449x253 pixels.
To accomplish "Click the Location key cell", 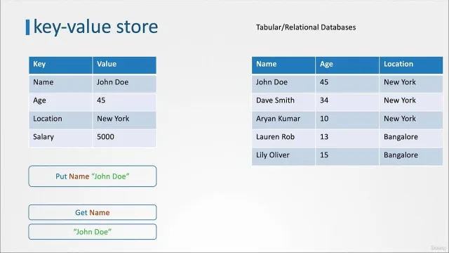I will 60,120.
